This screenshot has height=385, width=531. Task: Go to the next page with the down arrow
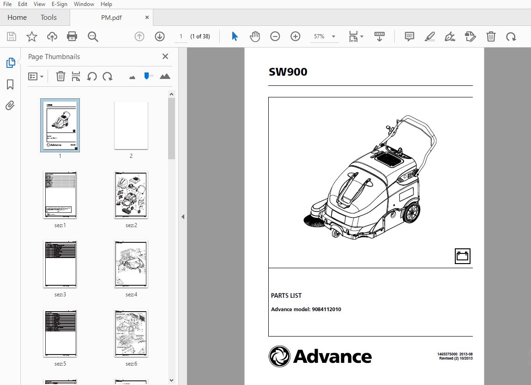pyautogui.click(x=159, y=36)
